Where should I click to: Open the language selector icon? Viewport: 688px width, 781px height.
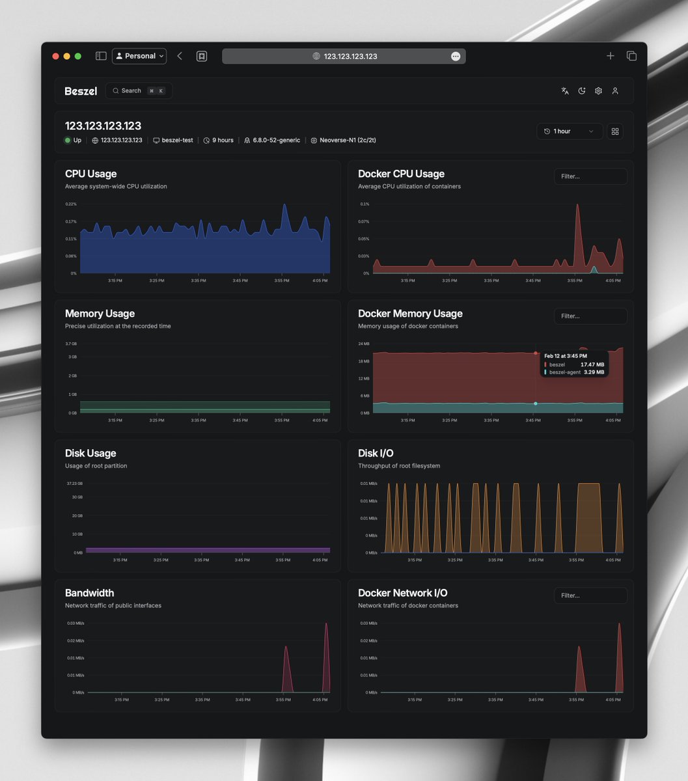point(564,90)
